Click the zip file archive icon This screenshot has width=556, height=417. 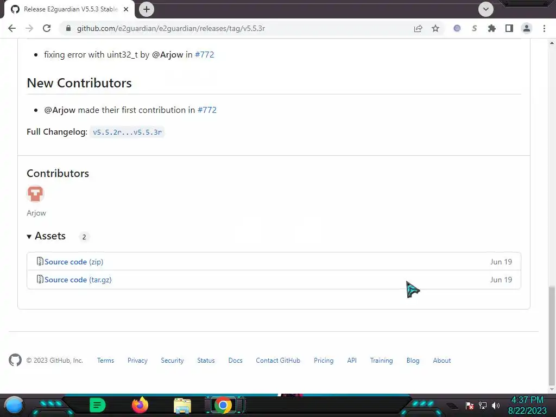pos(40,261)
